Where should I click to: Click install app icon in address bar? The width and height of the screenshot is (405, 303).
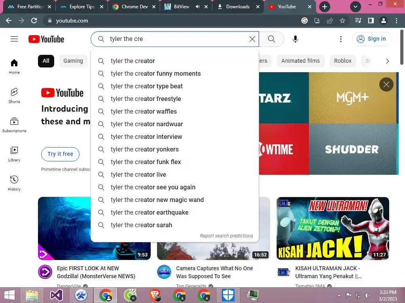pos(317,21)
